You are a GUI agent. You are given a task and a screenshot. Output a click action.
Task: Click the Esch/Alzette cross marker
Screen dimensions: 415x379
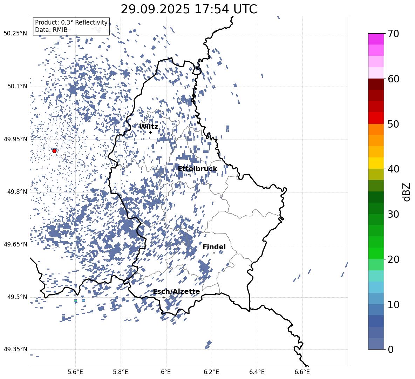point(164,297)
